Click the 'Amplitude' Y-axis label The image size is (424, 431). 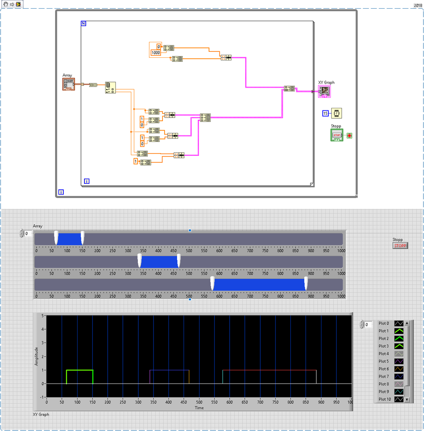pos(36,356)
